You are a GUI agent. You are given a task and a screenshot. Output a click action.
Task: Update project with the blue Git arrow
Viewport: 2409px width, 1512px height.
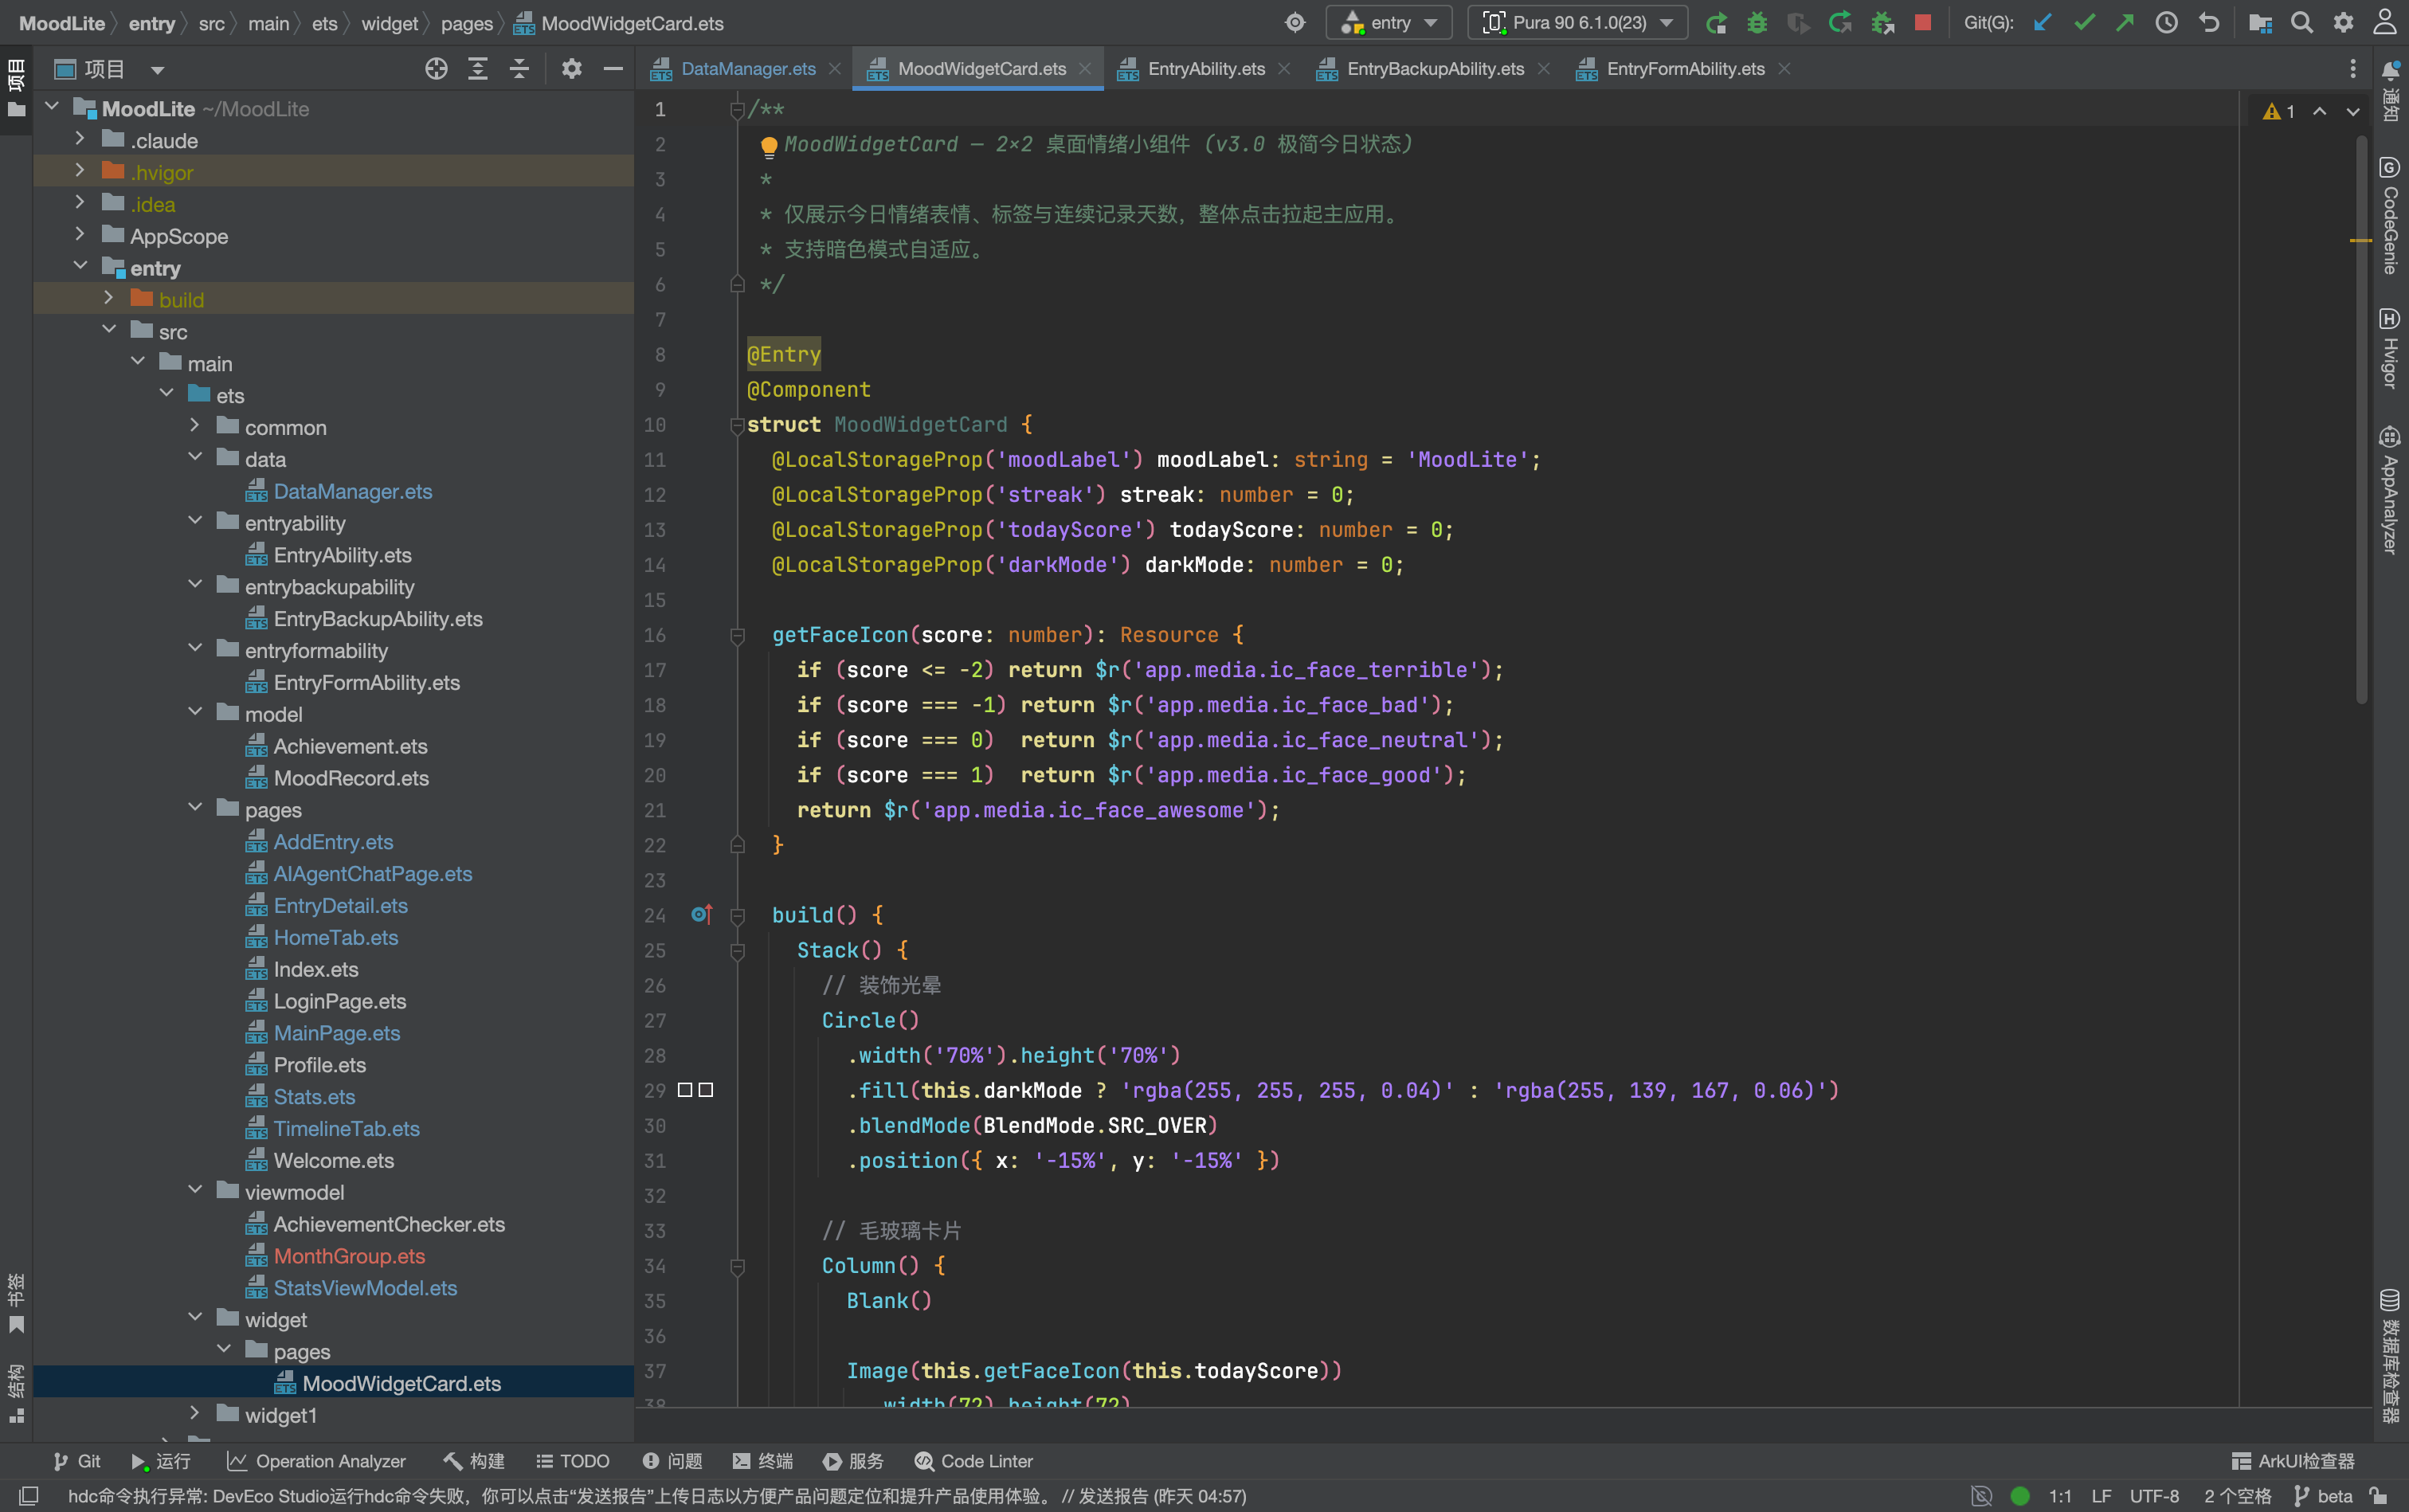2043,23
